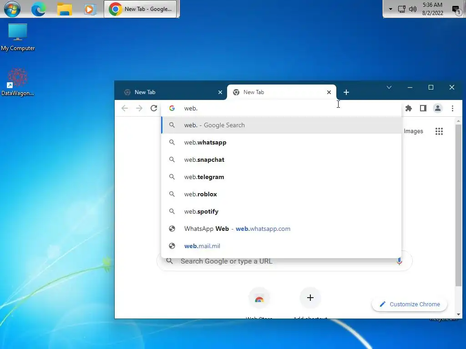Start voice search with microphone icon
Viewport: 466px width, 349px height.
pos(399,261)
